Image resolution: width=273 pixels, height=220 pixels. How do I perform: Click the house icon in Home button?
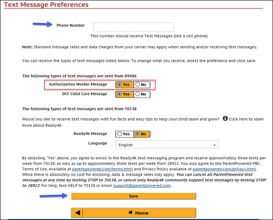coord(130,213)
